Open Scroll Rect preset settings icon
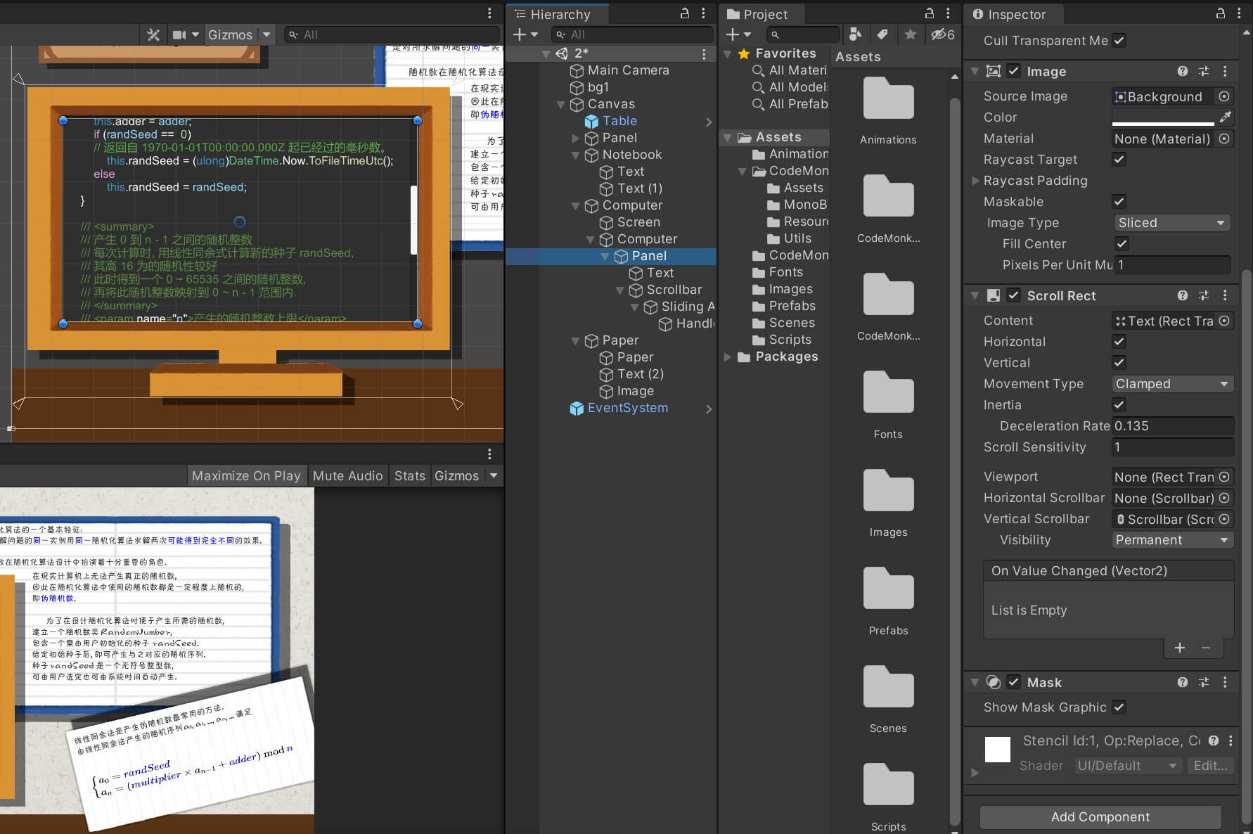 pos(1204,295)
